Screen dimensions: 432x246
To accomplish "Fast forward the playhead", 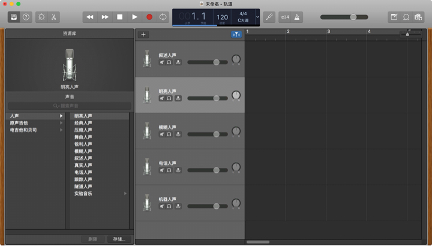I will (105, 17).
